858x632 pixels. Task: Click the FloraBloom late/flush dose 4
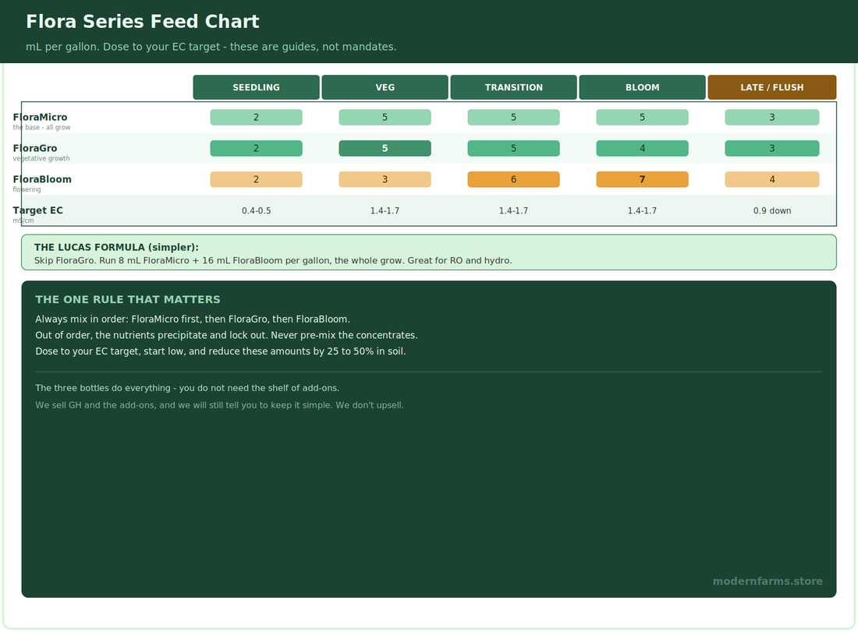[x=772, y=179]
